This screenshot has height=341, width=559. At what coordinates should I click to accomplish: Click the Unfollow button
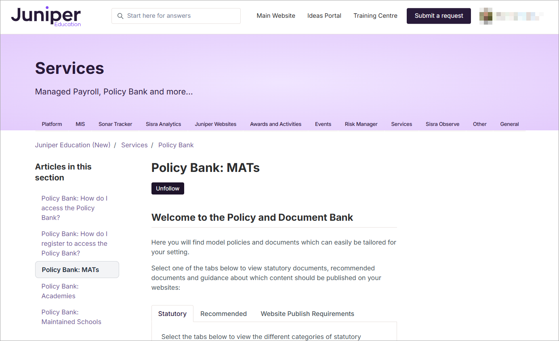click(168, 188)
